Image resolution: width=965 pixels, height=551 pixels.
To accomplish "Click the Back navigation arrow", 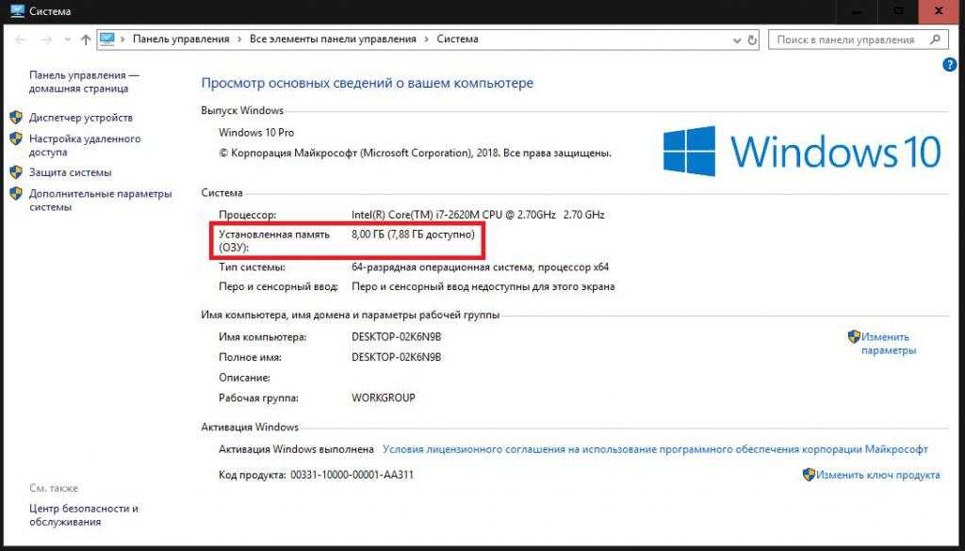I will 21,40.
